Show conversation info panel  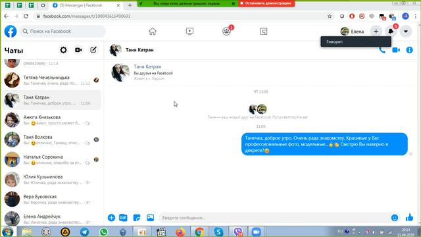click(409, 50)
